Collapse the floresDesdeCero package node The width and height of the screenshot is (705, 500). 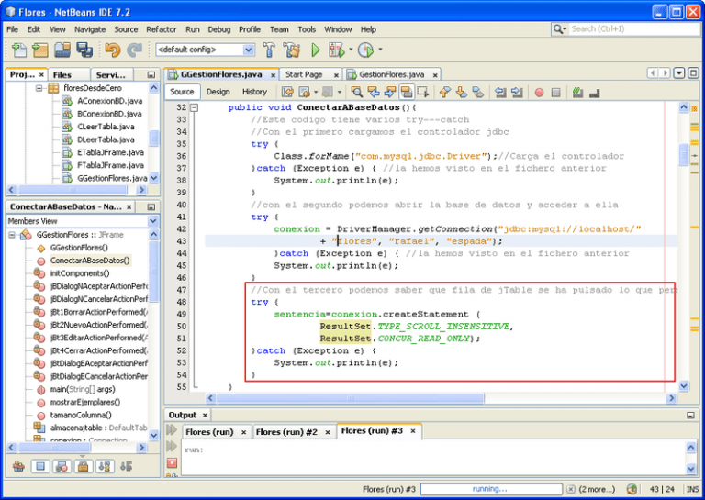pos(39,88)
